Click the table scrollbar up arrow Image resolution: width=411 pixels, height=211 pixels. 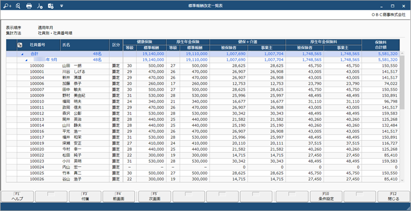[x=402, y=53]
